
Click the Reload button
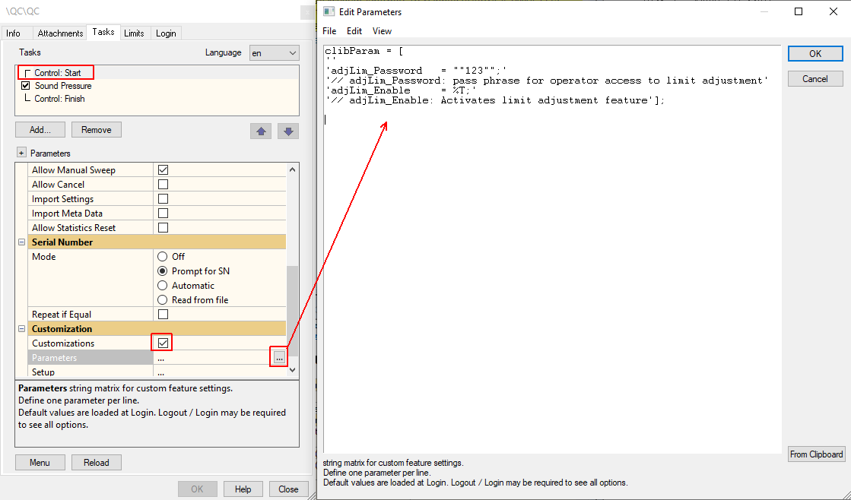tap(96, 463)
